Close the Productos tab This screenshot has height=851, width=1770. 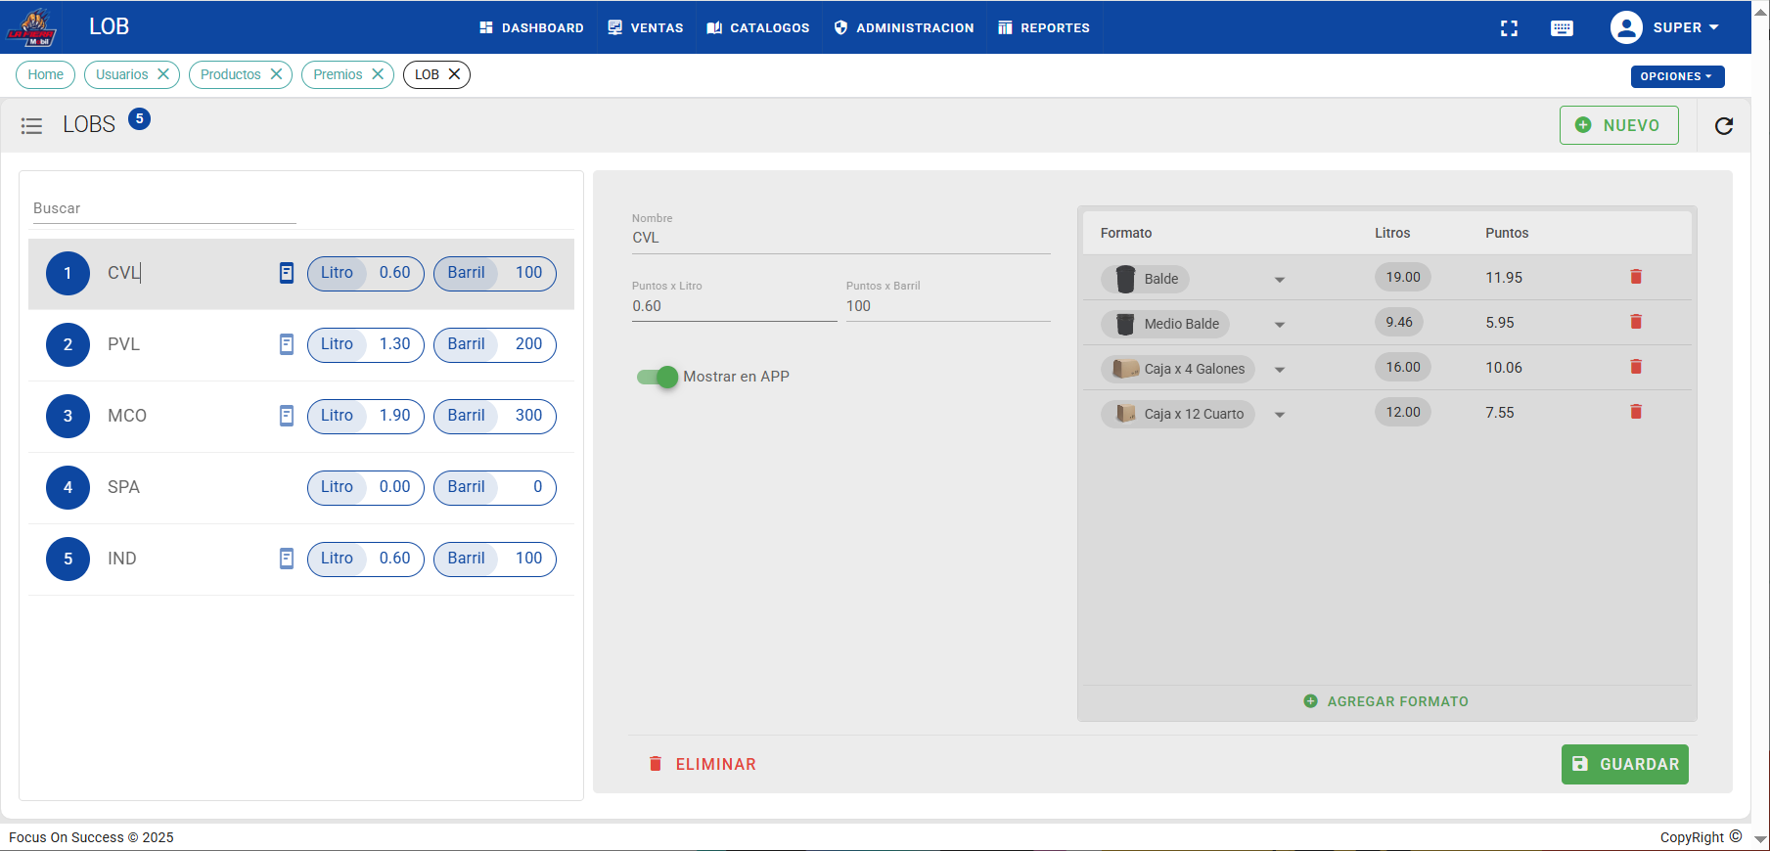pos(277,74)
